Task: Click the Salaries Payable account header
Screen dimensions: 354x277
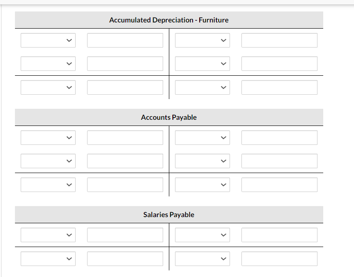Action: (168, 214)
